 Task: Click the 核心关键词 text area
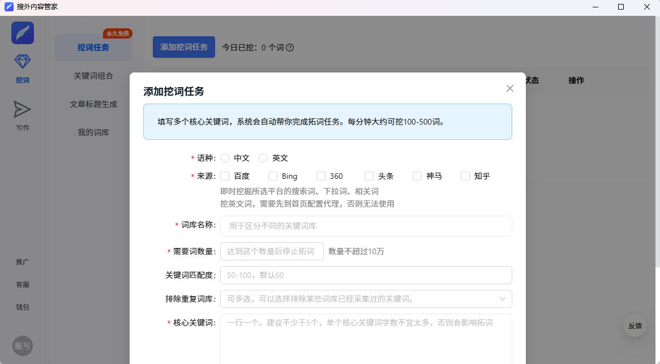point(366,340)
